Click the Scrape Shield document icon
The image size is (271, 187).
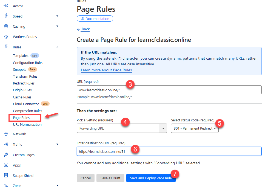tap(6, 175)
